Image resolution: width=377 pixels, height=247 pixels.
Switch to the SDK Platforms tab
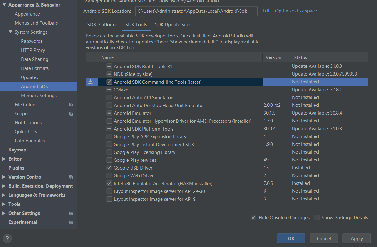pos(102,25)
